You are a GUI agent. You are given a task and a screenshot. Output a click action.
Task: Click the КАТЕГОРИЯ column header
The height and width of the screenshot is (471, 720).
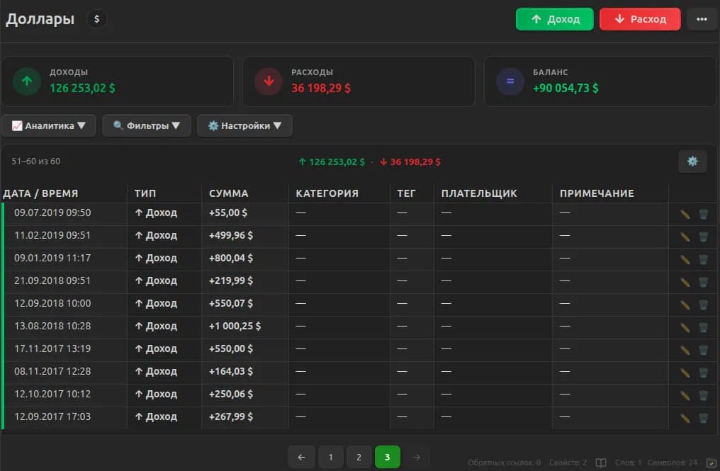(327, 193)
